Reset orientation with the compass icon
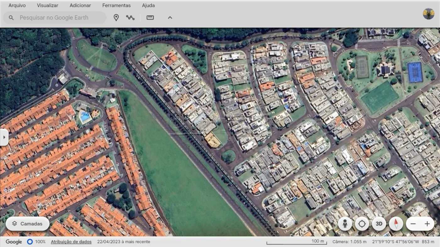The image size is (440, 247). pyautogui.click(x=396, y=224)
